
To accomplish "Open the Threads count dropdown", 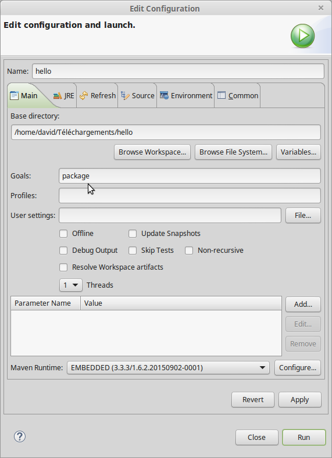I will [71, 285].
